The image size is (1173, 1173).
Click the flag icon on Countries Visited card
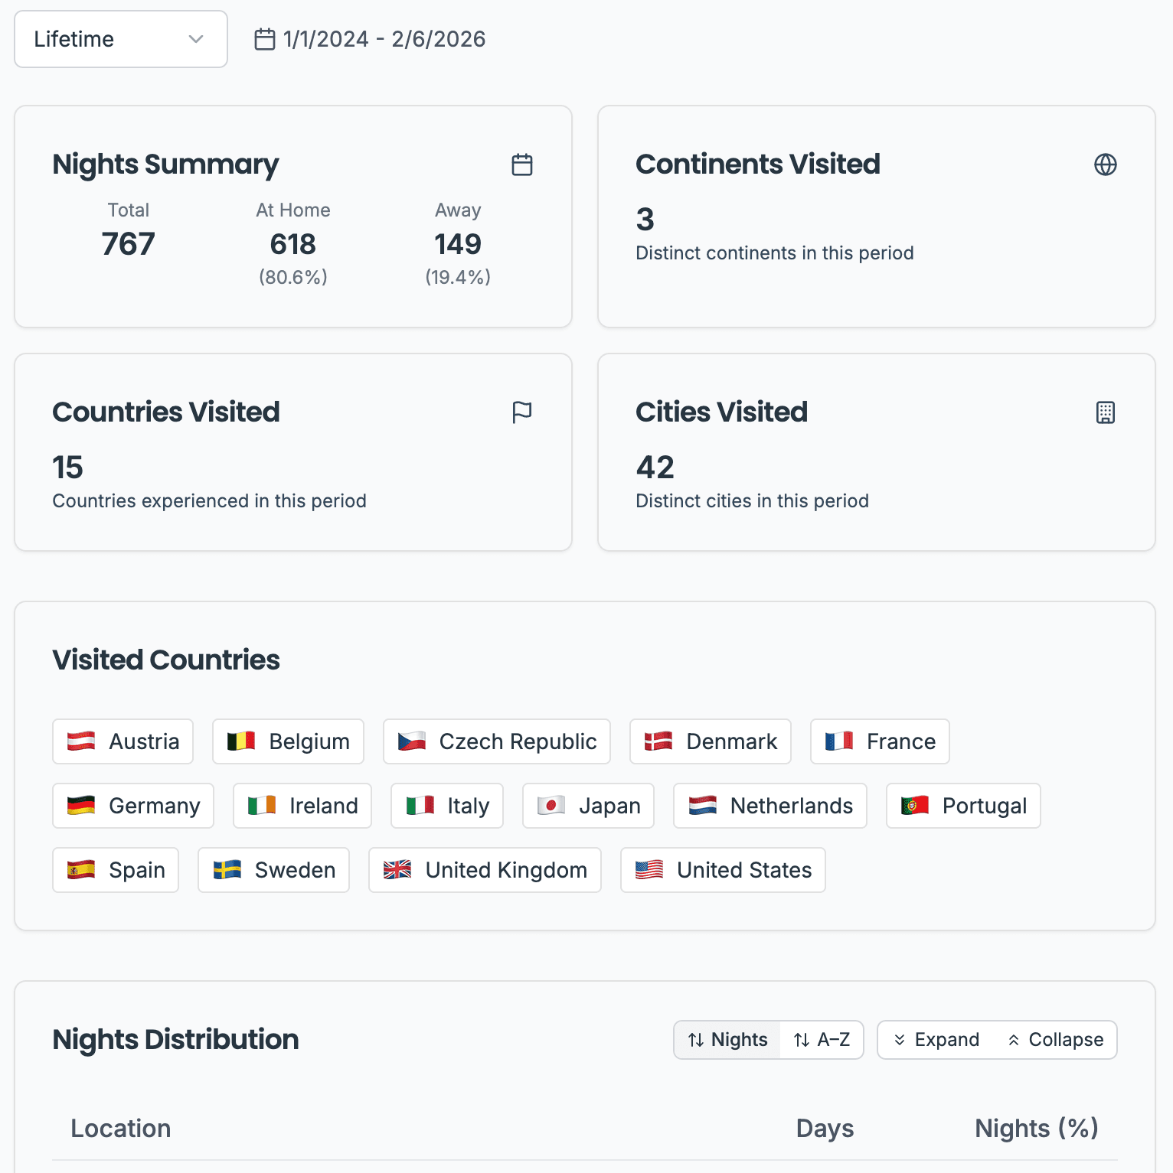pos(523,412)
